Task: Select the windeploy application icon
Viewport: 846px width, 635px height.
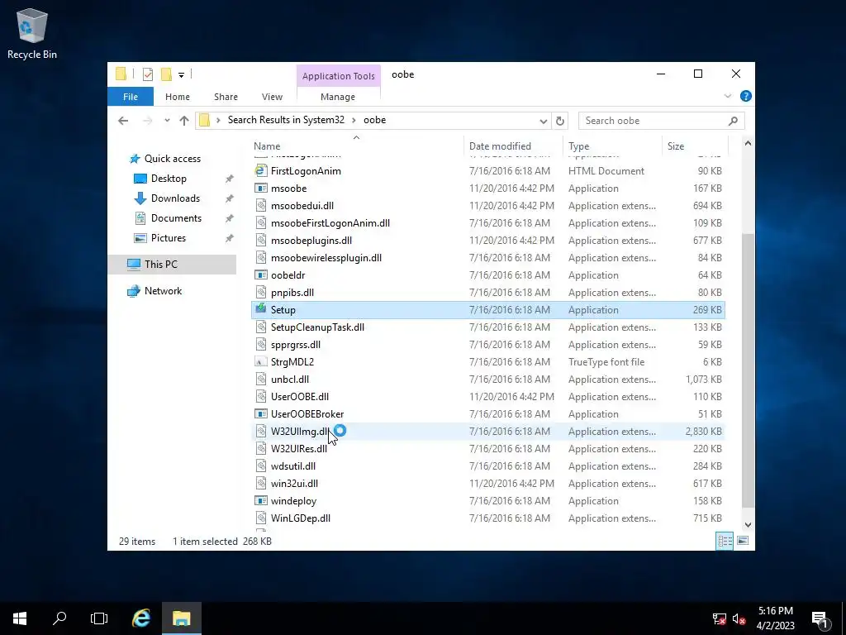Action: (261, 501)
